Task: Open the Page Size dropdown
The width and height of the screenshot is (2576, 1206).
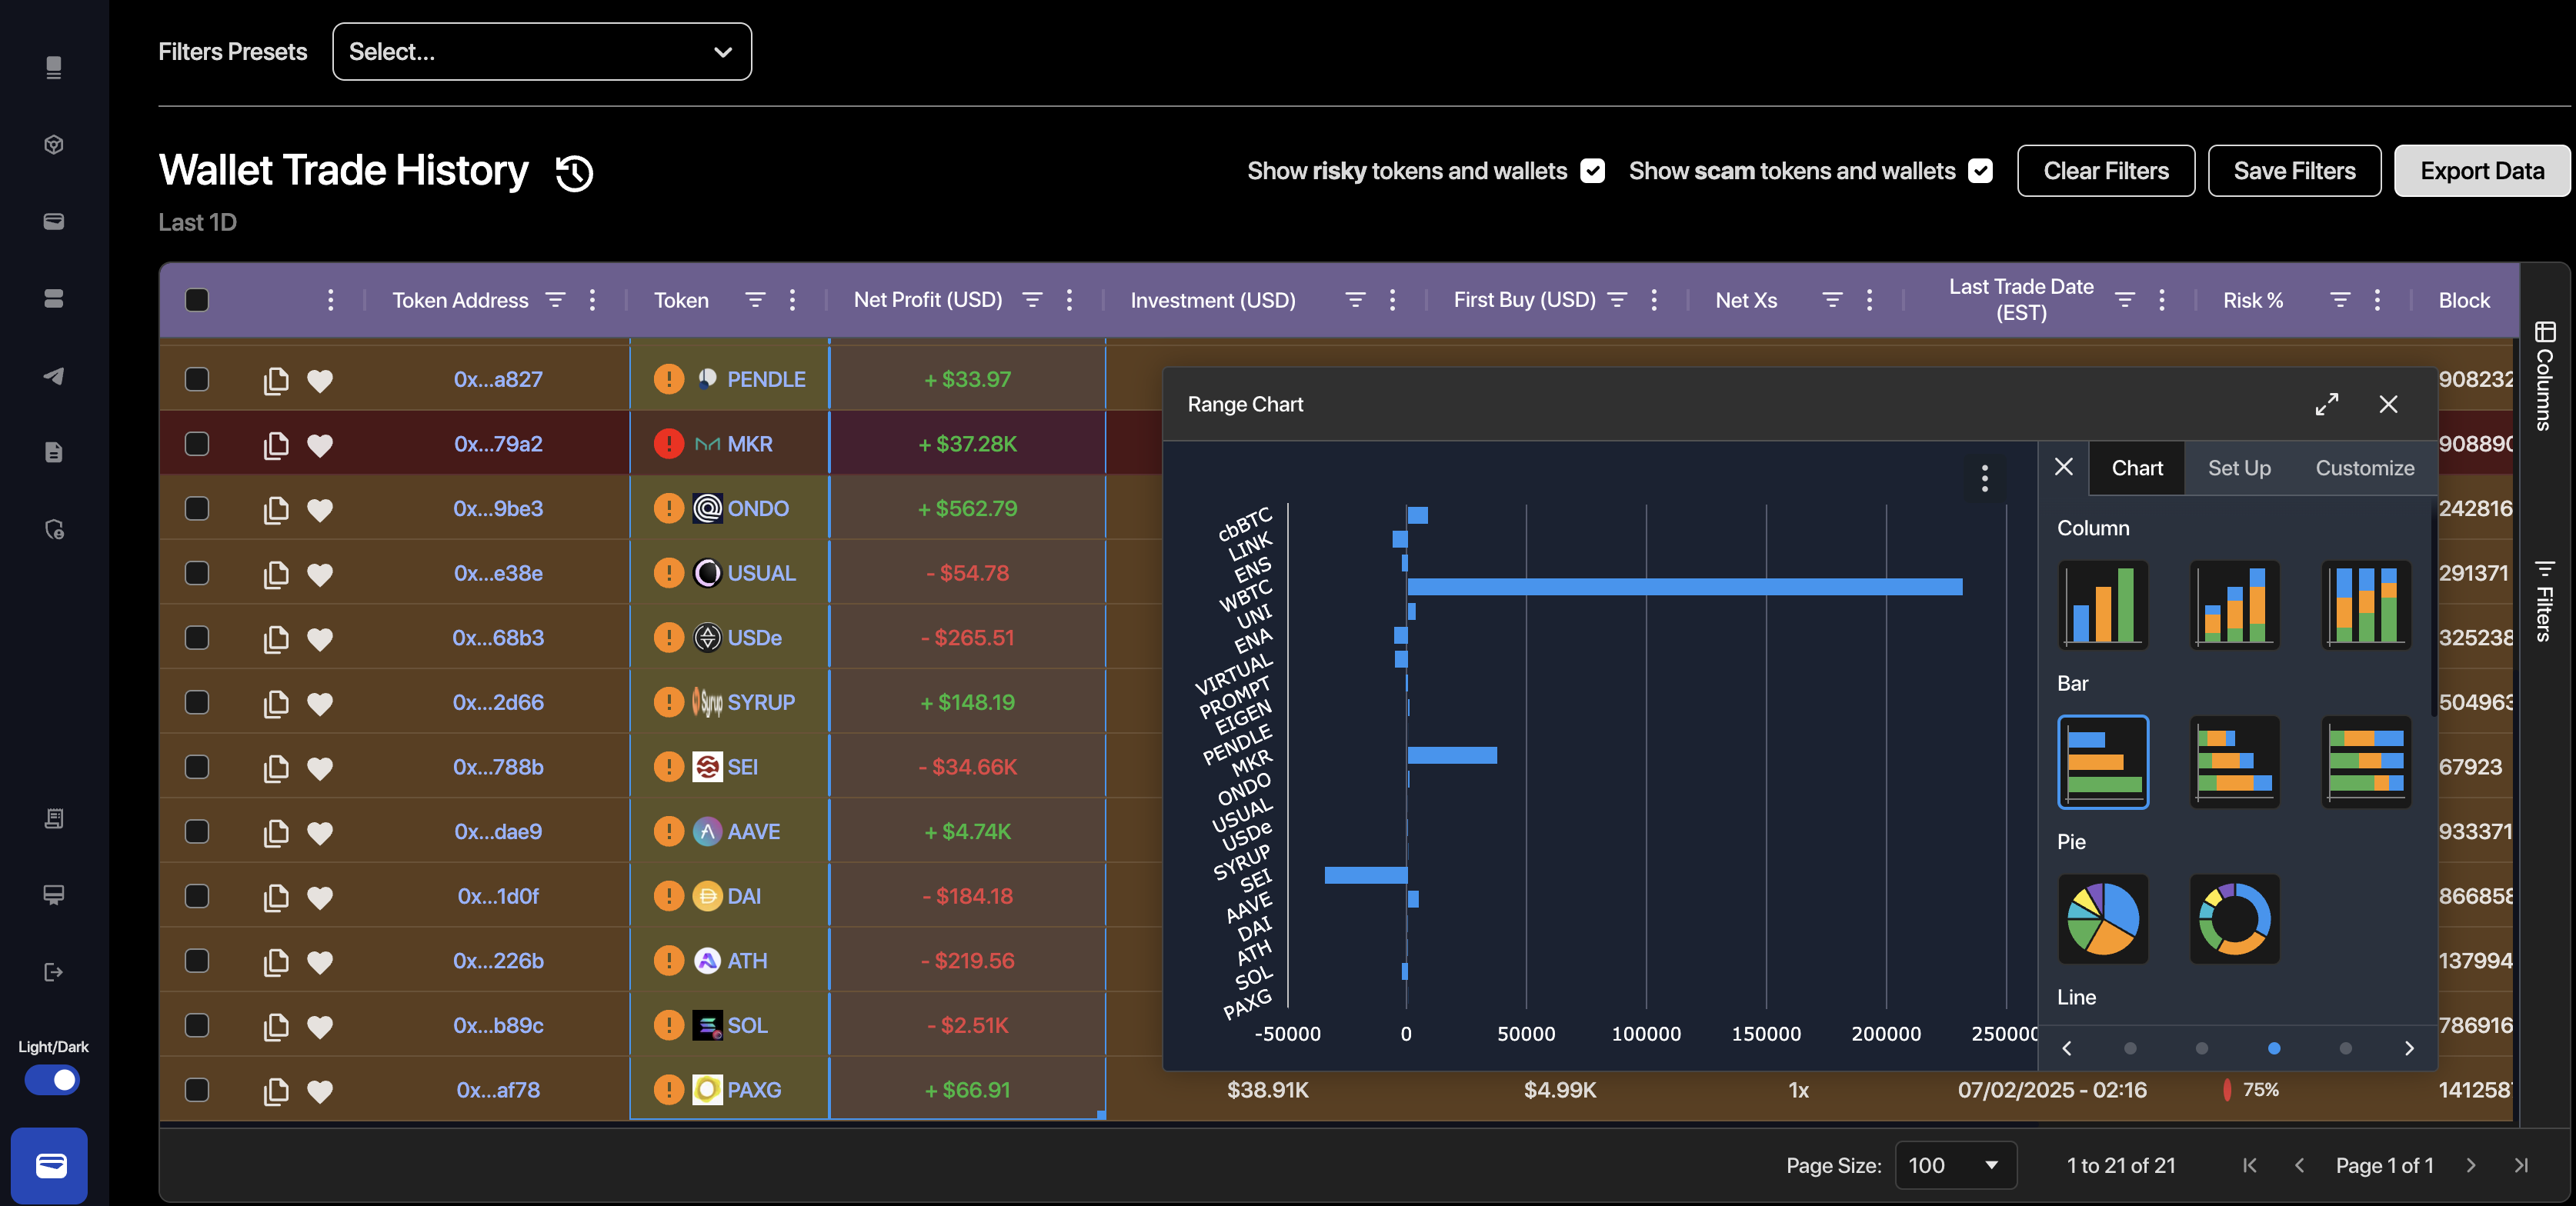Action: (1954, 1165)
